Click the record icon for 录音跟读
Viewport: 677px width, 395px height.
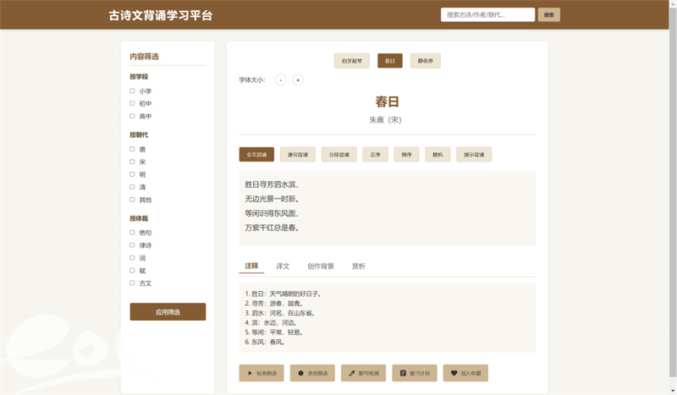tap(300, 373)
